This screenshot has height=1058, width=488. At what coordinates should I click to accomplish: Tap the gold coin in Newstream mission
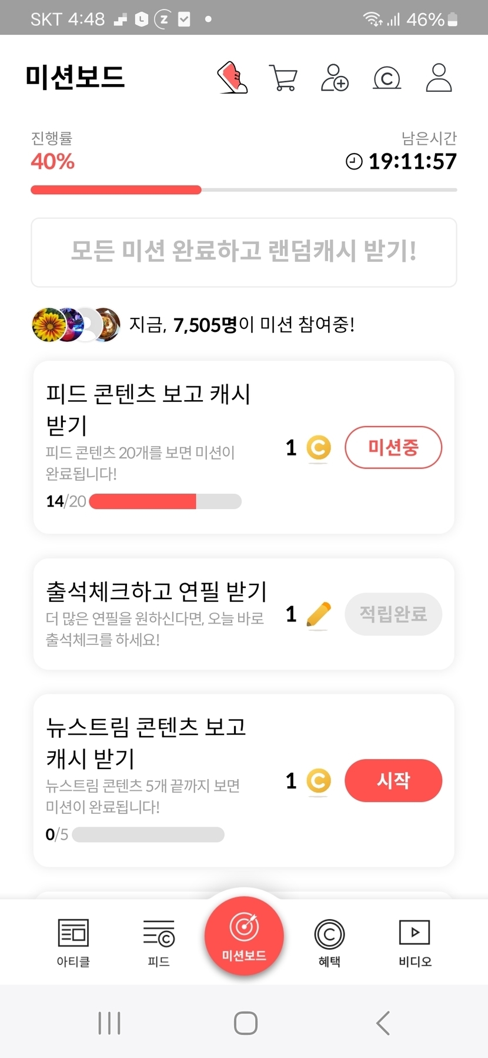pyautogui.click(x=319, y=781)
